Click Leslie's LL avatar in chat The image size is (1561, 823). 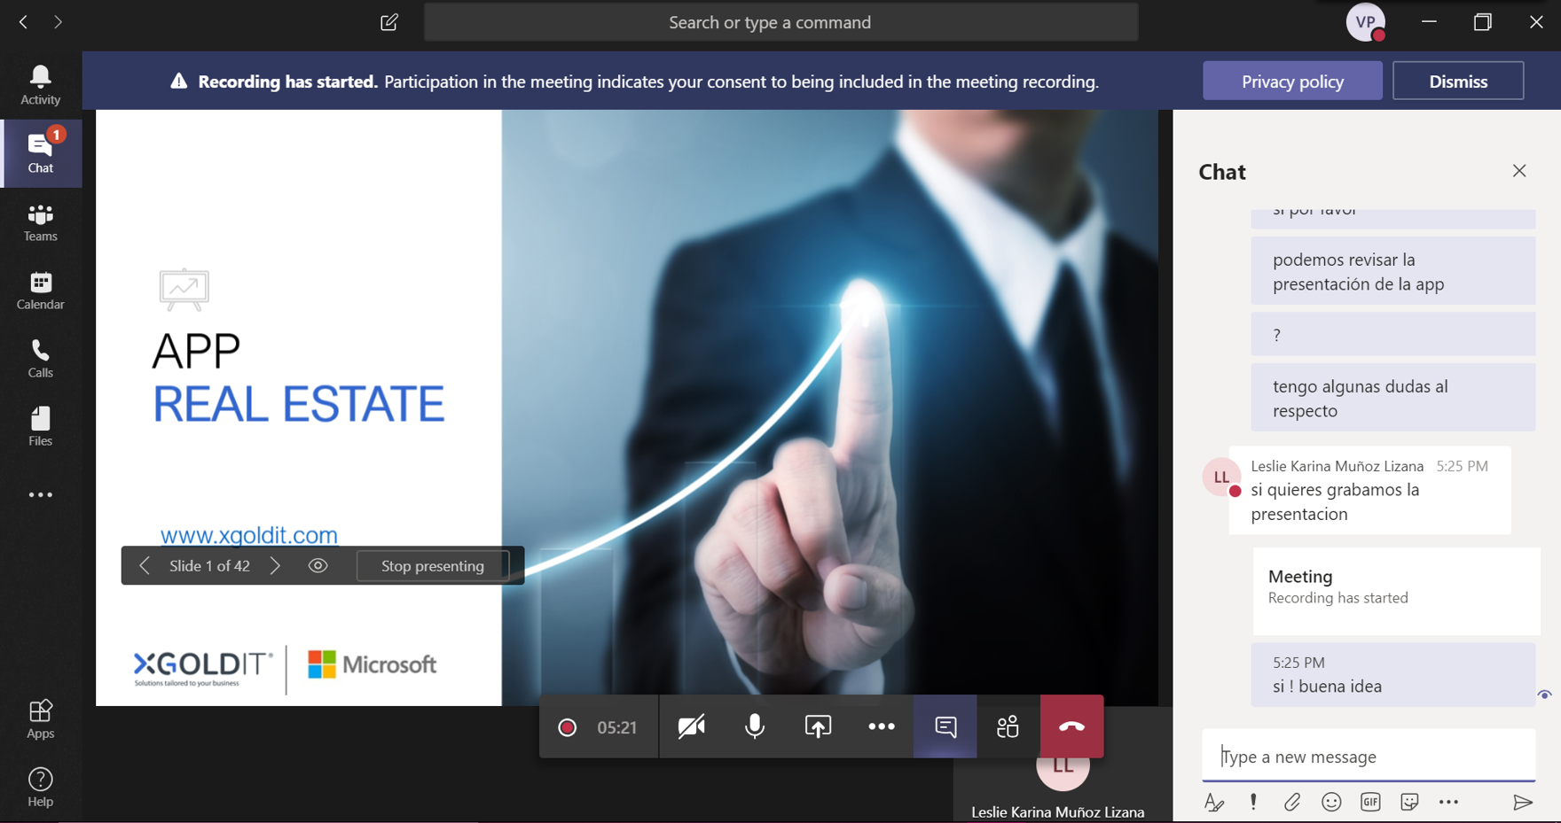[x=1221, y=477]
